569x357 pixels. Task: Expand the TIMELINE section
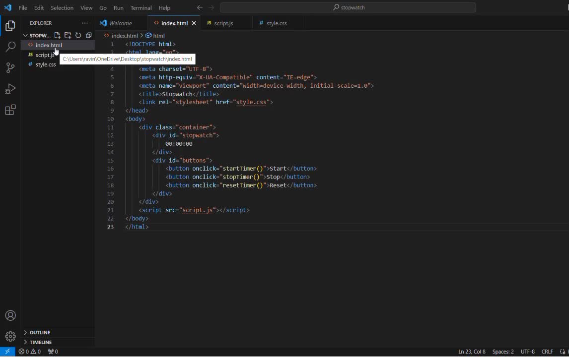click(x=40, y=342)
